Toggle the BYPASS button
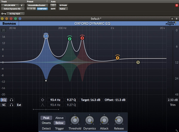 [x=63, y=5]
